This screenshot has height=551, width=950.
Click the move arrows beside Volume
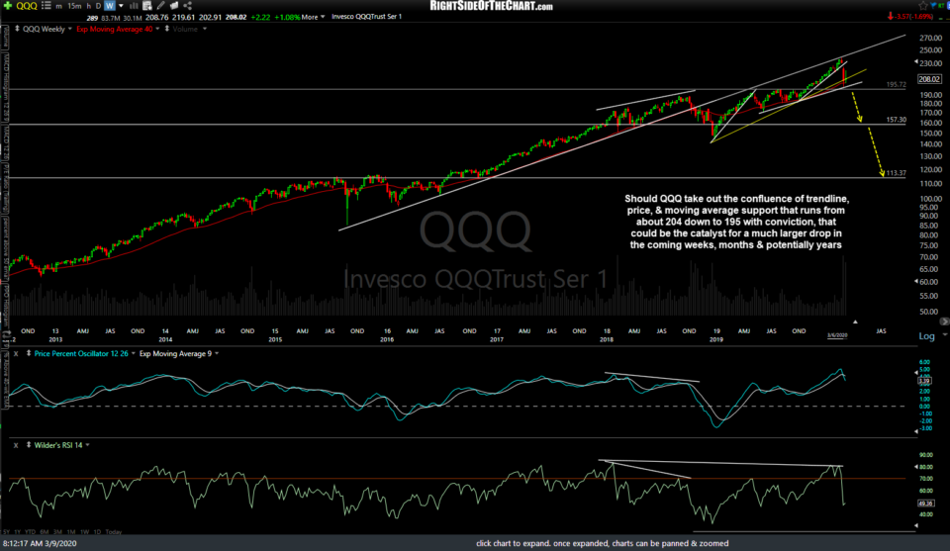pyautogui.click(x=167, y=29)
